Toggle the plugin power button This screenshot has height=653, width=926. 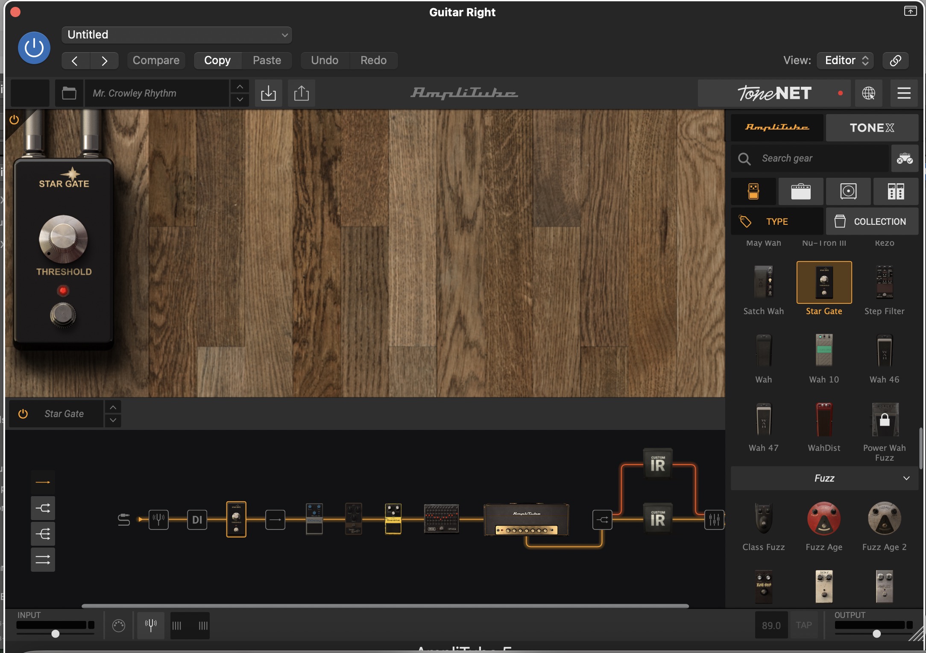pos(34,48)
